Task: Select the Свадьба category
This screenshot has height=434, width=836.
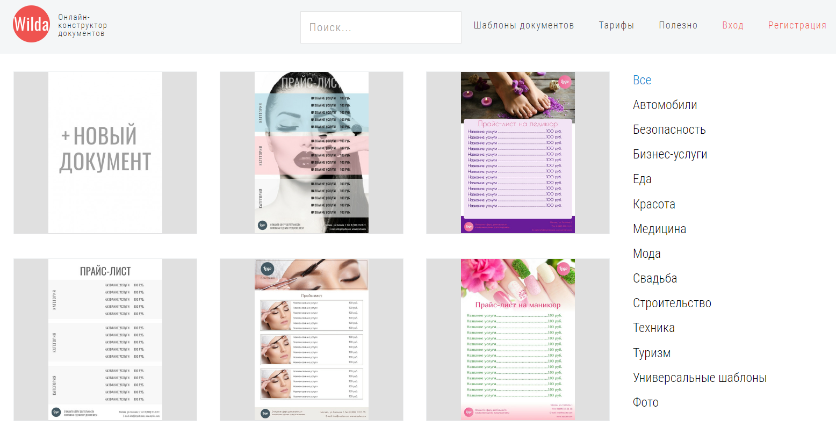Action: pyautogui.click(x=655, y=278)
